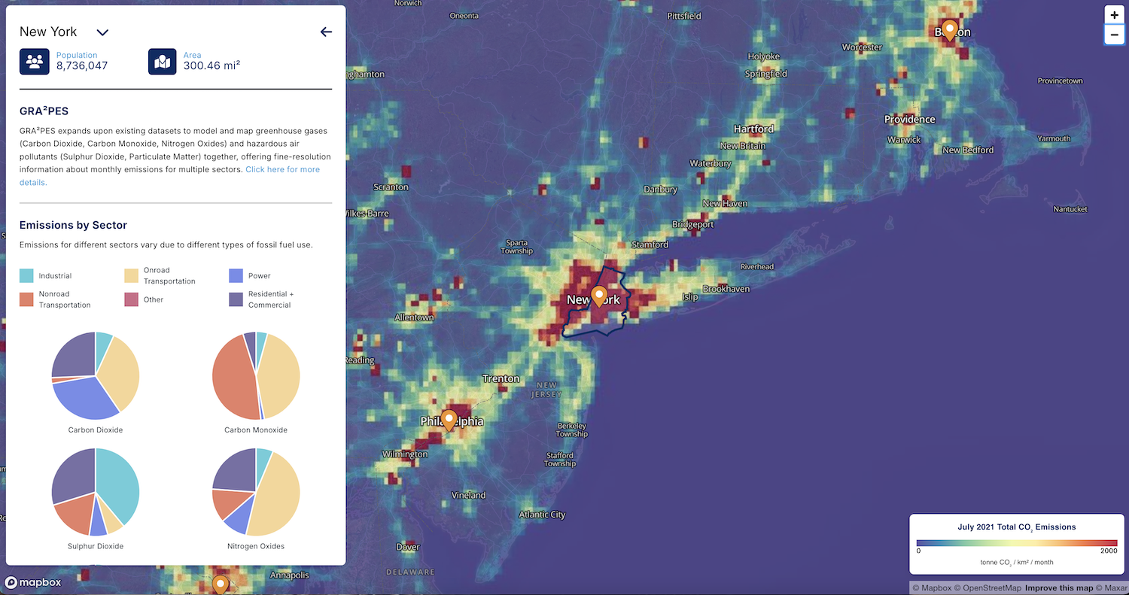1129x595 pixels.
Task: Open the New York city dropdown chevron
Action: pos(103,32)
